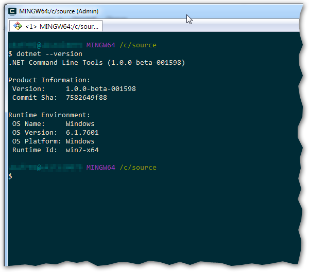The width and height of the screenshot is (309, 272).
Task: Click the Version value '1.0.0-beta-001598'
Action: point(101,88)
